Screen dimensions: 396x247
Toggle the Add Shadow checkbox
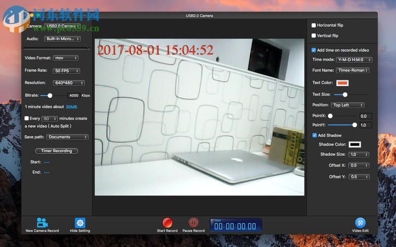click(x=314, y=135)
